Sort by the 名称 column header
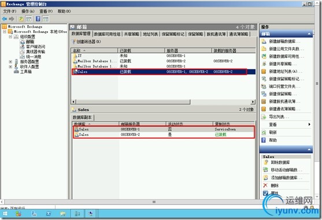 pos(94,50)
